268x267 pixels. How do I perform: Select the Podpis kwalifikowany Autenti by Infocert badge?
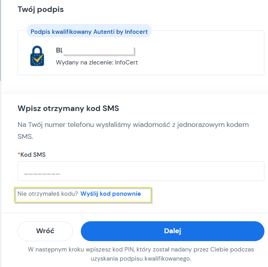[89, 32]
